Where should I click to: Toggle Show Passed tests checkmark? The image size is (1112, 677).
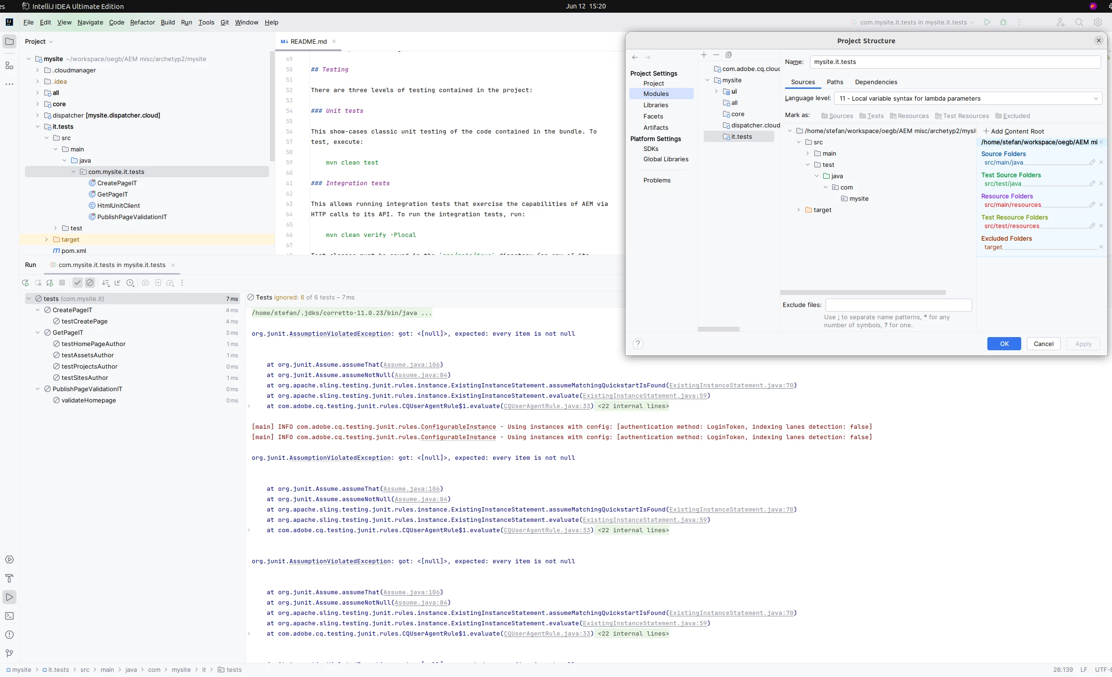point(78,283)
